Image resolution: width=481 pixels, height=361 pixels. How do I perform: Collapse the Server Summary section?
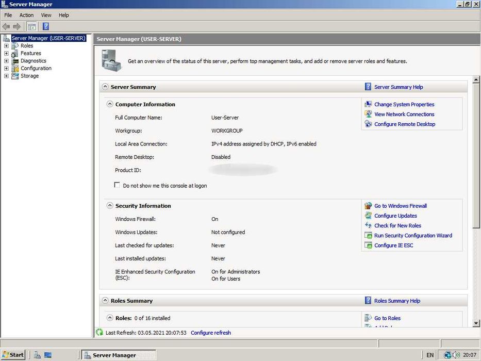pyautogui.click(x=105, y=87)
